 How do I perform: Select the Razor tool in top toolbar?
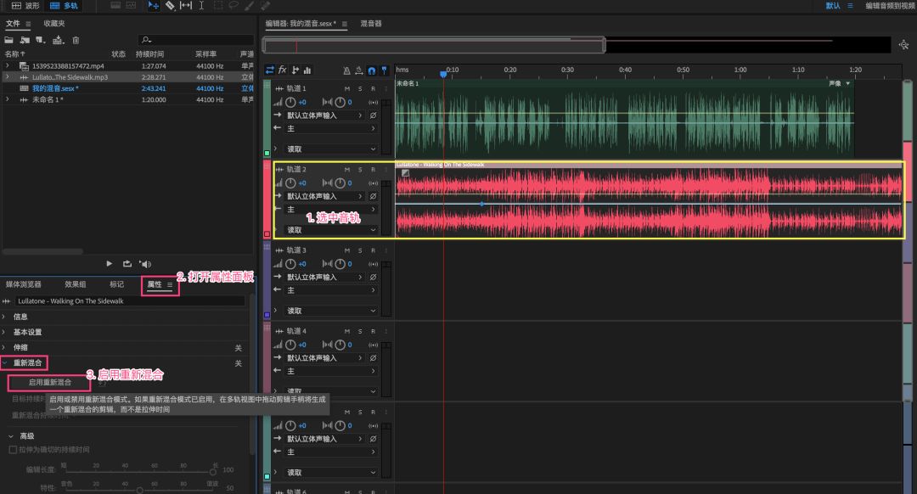click(x=170, y=6)
